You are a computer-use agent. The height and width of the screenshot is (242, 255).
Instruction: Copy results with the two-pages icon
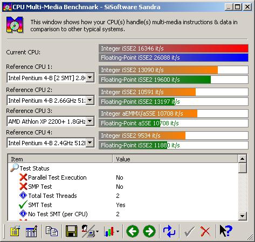point(51,231)
